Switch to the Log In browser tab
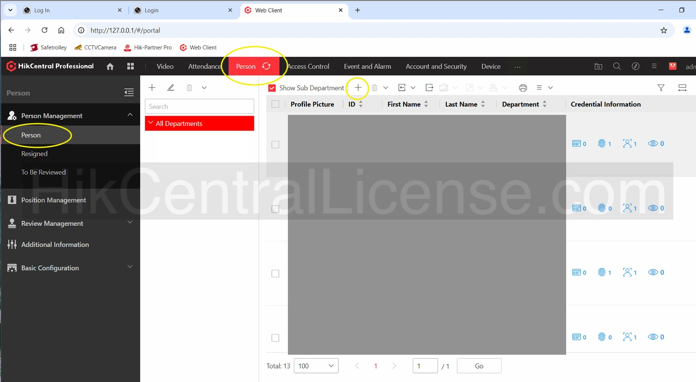Viewport: 696px width, 382px height. pyautogui.click(x=73, y=10)
